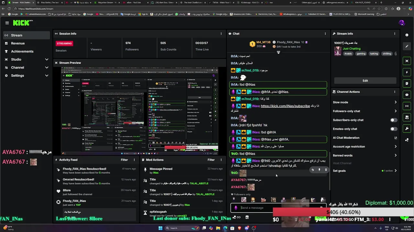Open the hamburger menu next to the Kick logo
The width and height of the screenshot is (414, 232).
pos(7,23)
